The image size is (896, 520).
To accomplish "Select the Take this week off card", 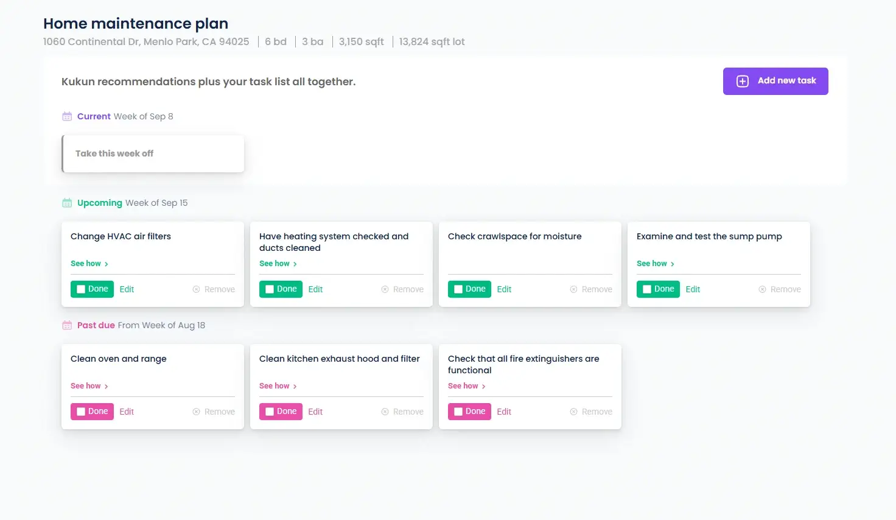I will 153,153.
